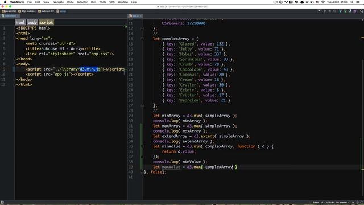Viewport: 364px width, 205px height.
Task: Click the line separator LF status entry
Action: point(322,203)
